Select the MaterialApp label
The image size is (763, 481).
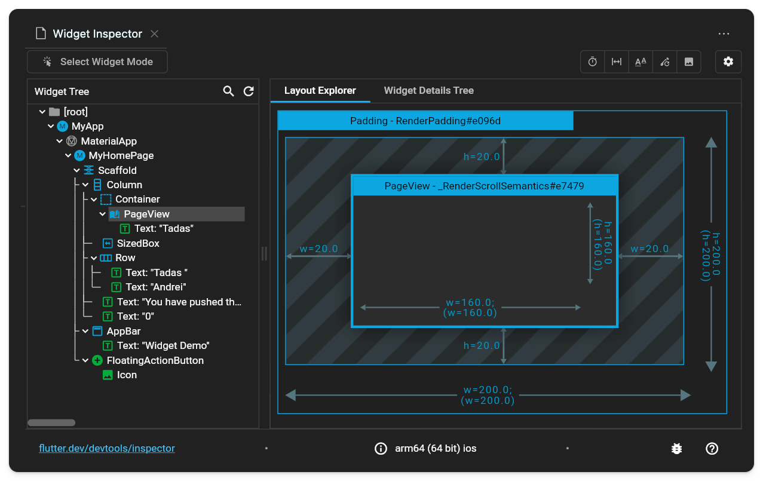109,141
